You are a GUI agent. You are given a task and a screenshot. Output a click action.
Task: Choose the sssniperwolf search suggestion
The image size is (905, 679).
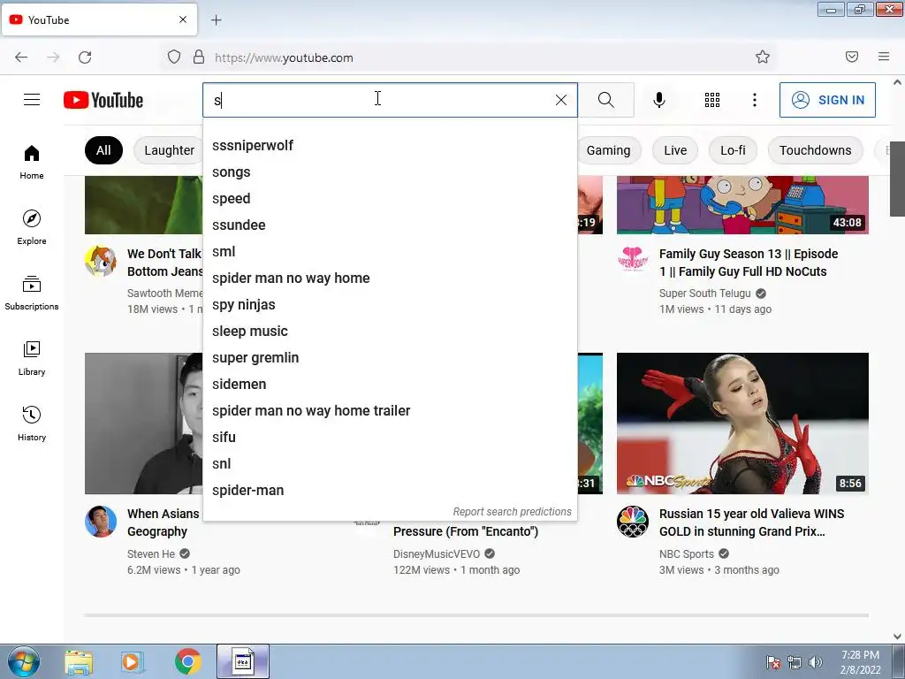390,146
